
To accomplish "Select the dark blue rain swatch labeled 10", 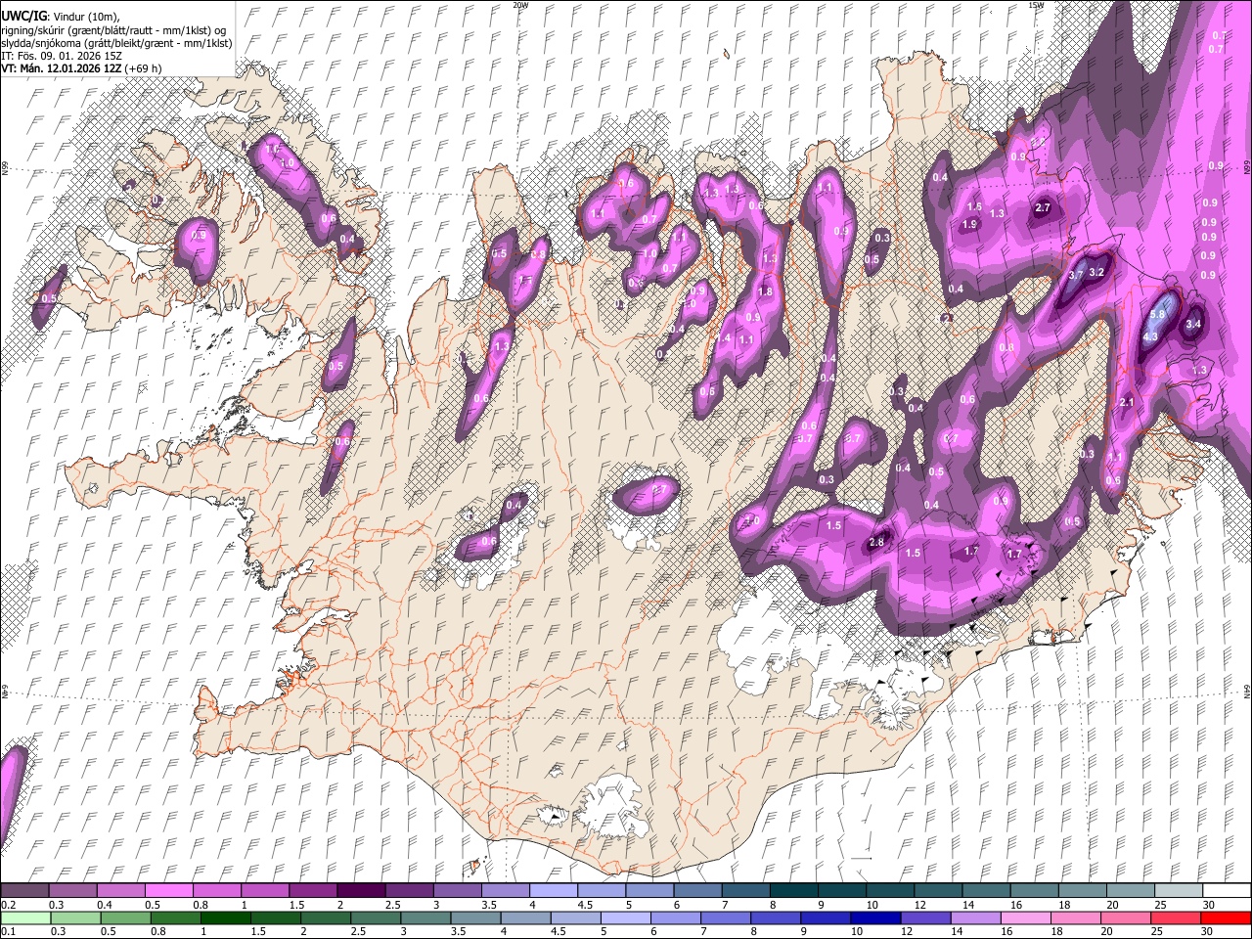I will (875, 917).
